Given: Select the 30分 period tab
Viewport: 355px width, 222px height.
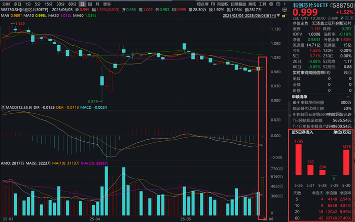Looking at the screenshot, I should click(61, 4).
